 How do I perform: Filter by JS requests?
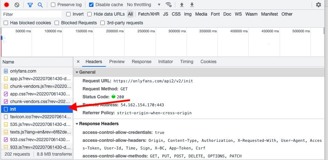(166, 14)
